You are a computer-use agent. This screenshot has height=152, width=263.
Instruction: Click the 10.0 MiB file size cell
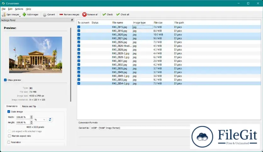(x=158, y=35)
